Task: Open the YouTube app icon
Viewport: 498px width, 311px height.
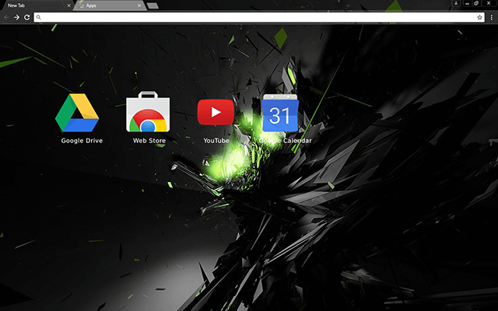Action: [x=216, y=114]
